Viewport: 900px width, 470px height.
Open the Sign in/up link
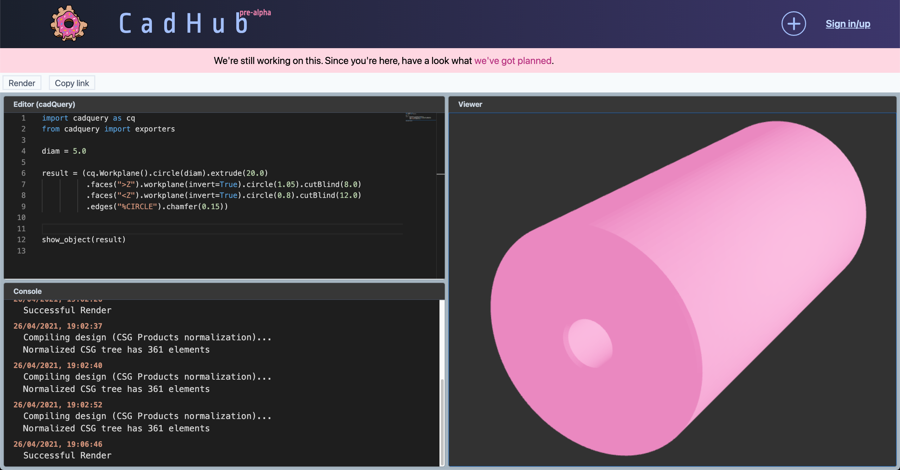(x=848, y=24)
